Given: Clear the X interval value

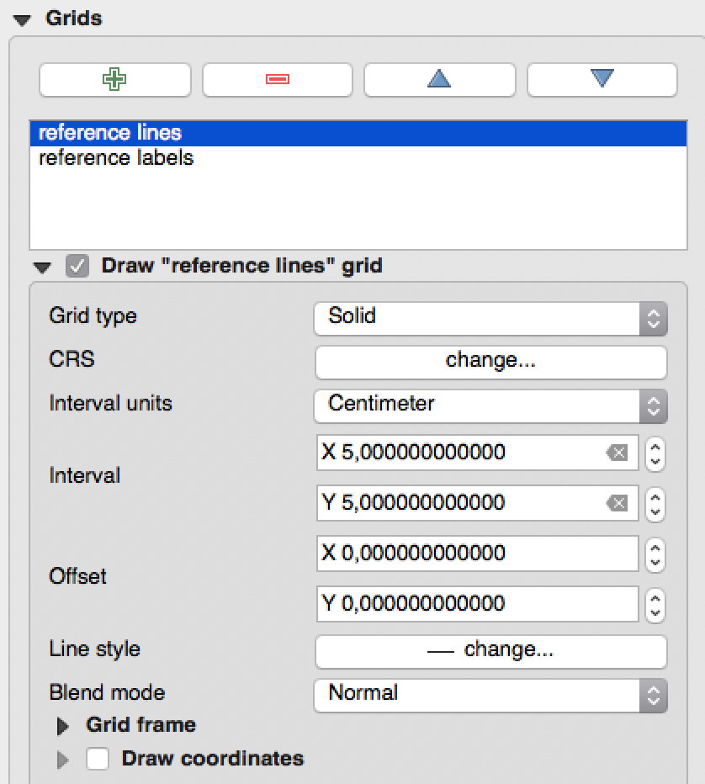Looking at the screenshot, I should click(x=617, y=453).
